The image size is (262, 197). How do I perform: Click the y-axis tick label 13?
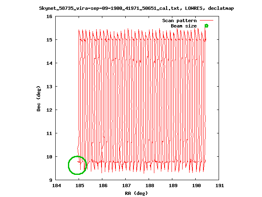tap(49, 87)
